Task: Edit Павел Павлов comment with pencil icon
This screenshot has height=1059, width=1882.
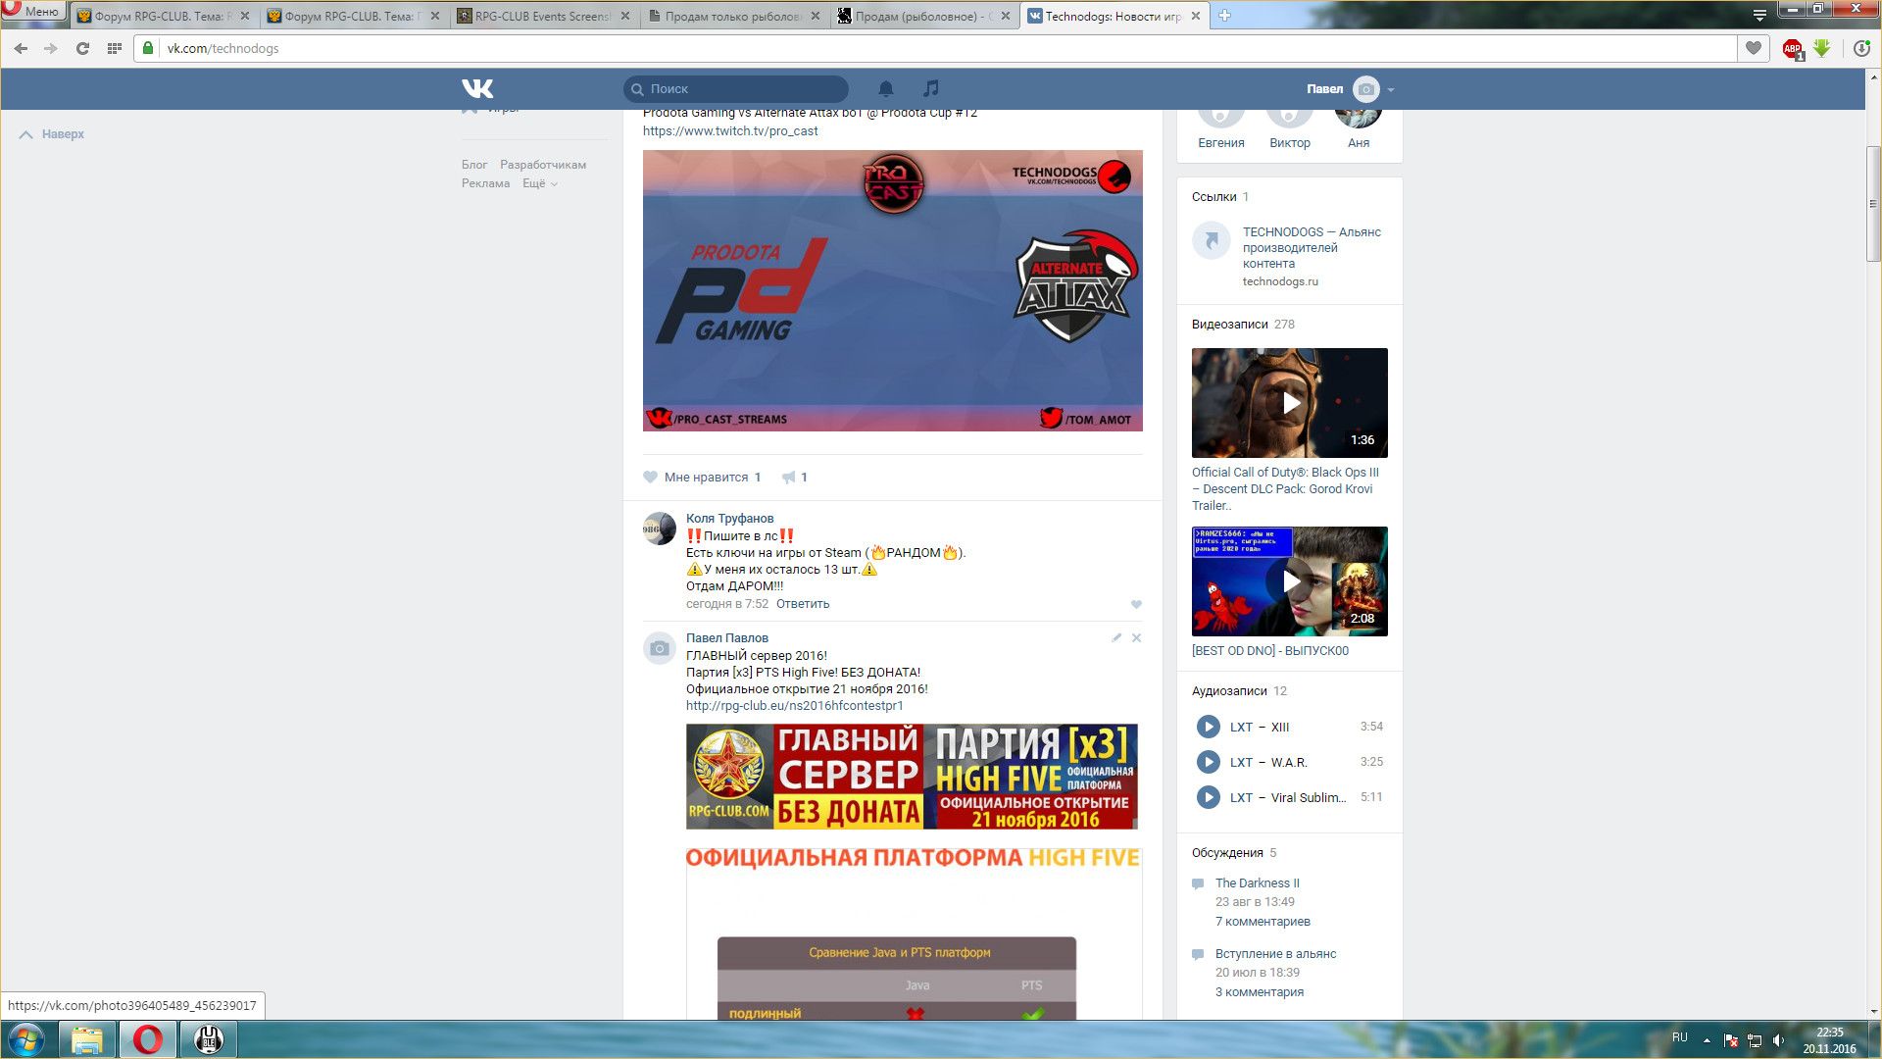Action: tap(1115, 638)
